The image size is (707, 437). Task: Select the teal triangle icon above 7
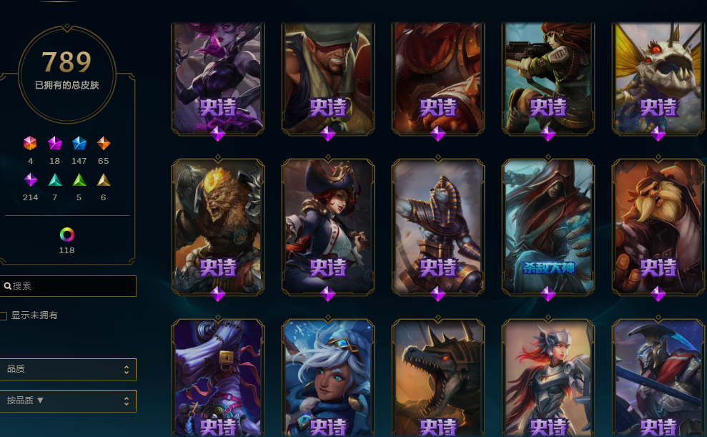click(54, 180)
